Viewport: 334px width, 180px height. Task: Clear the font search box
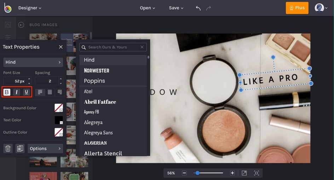pos(142,47)
